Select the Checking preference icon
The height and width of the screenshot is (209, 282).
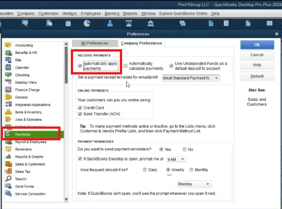coord(8,75)
